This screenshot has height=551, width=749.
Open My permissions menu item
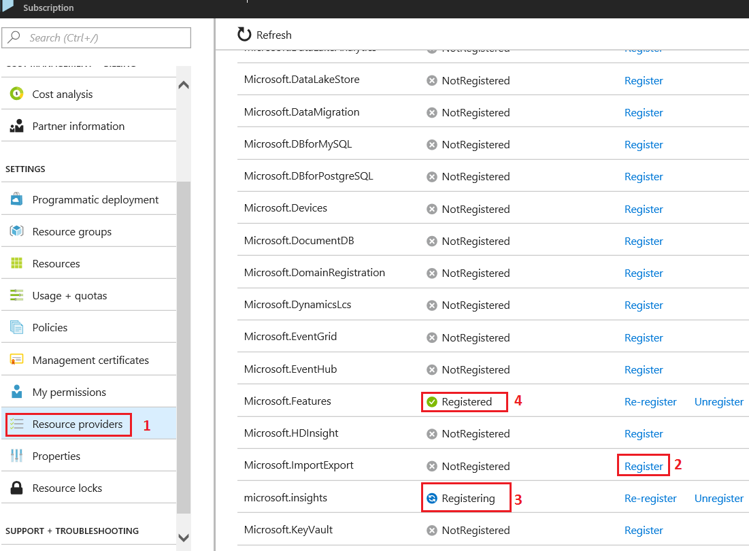click(89, 392)
